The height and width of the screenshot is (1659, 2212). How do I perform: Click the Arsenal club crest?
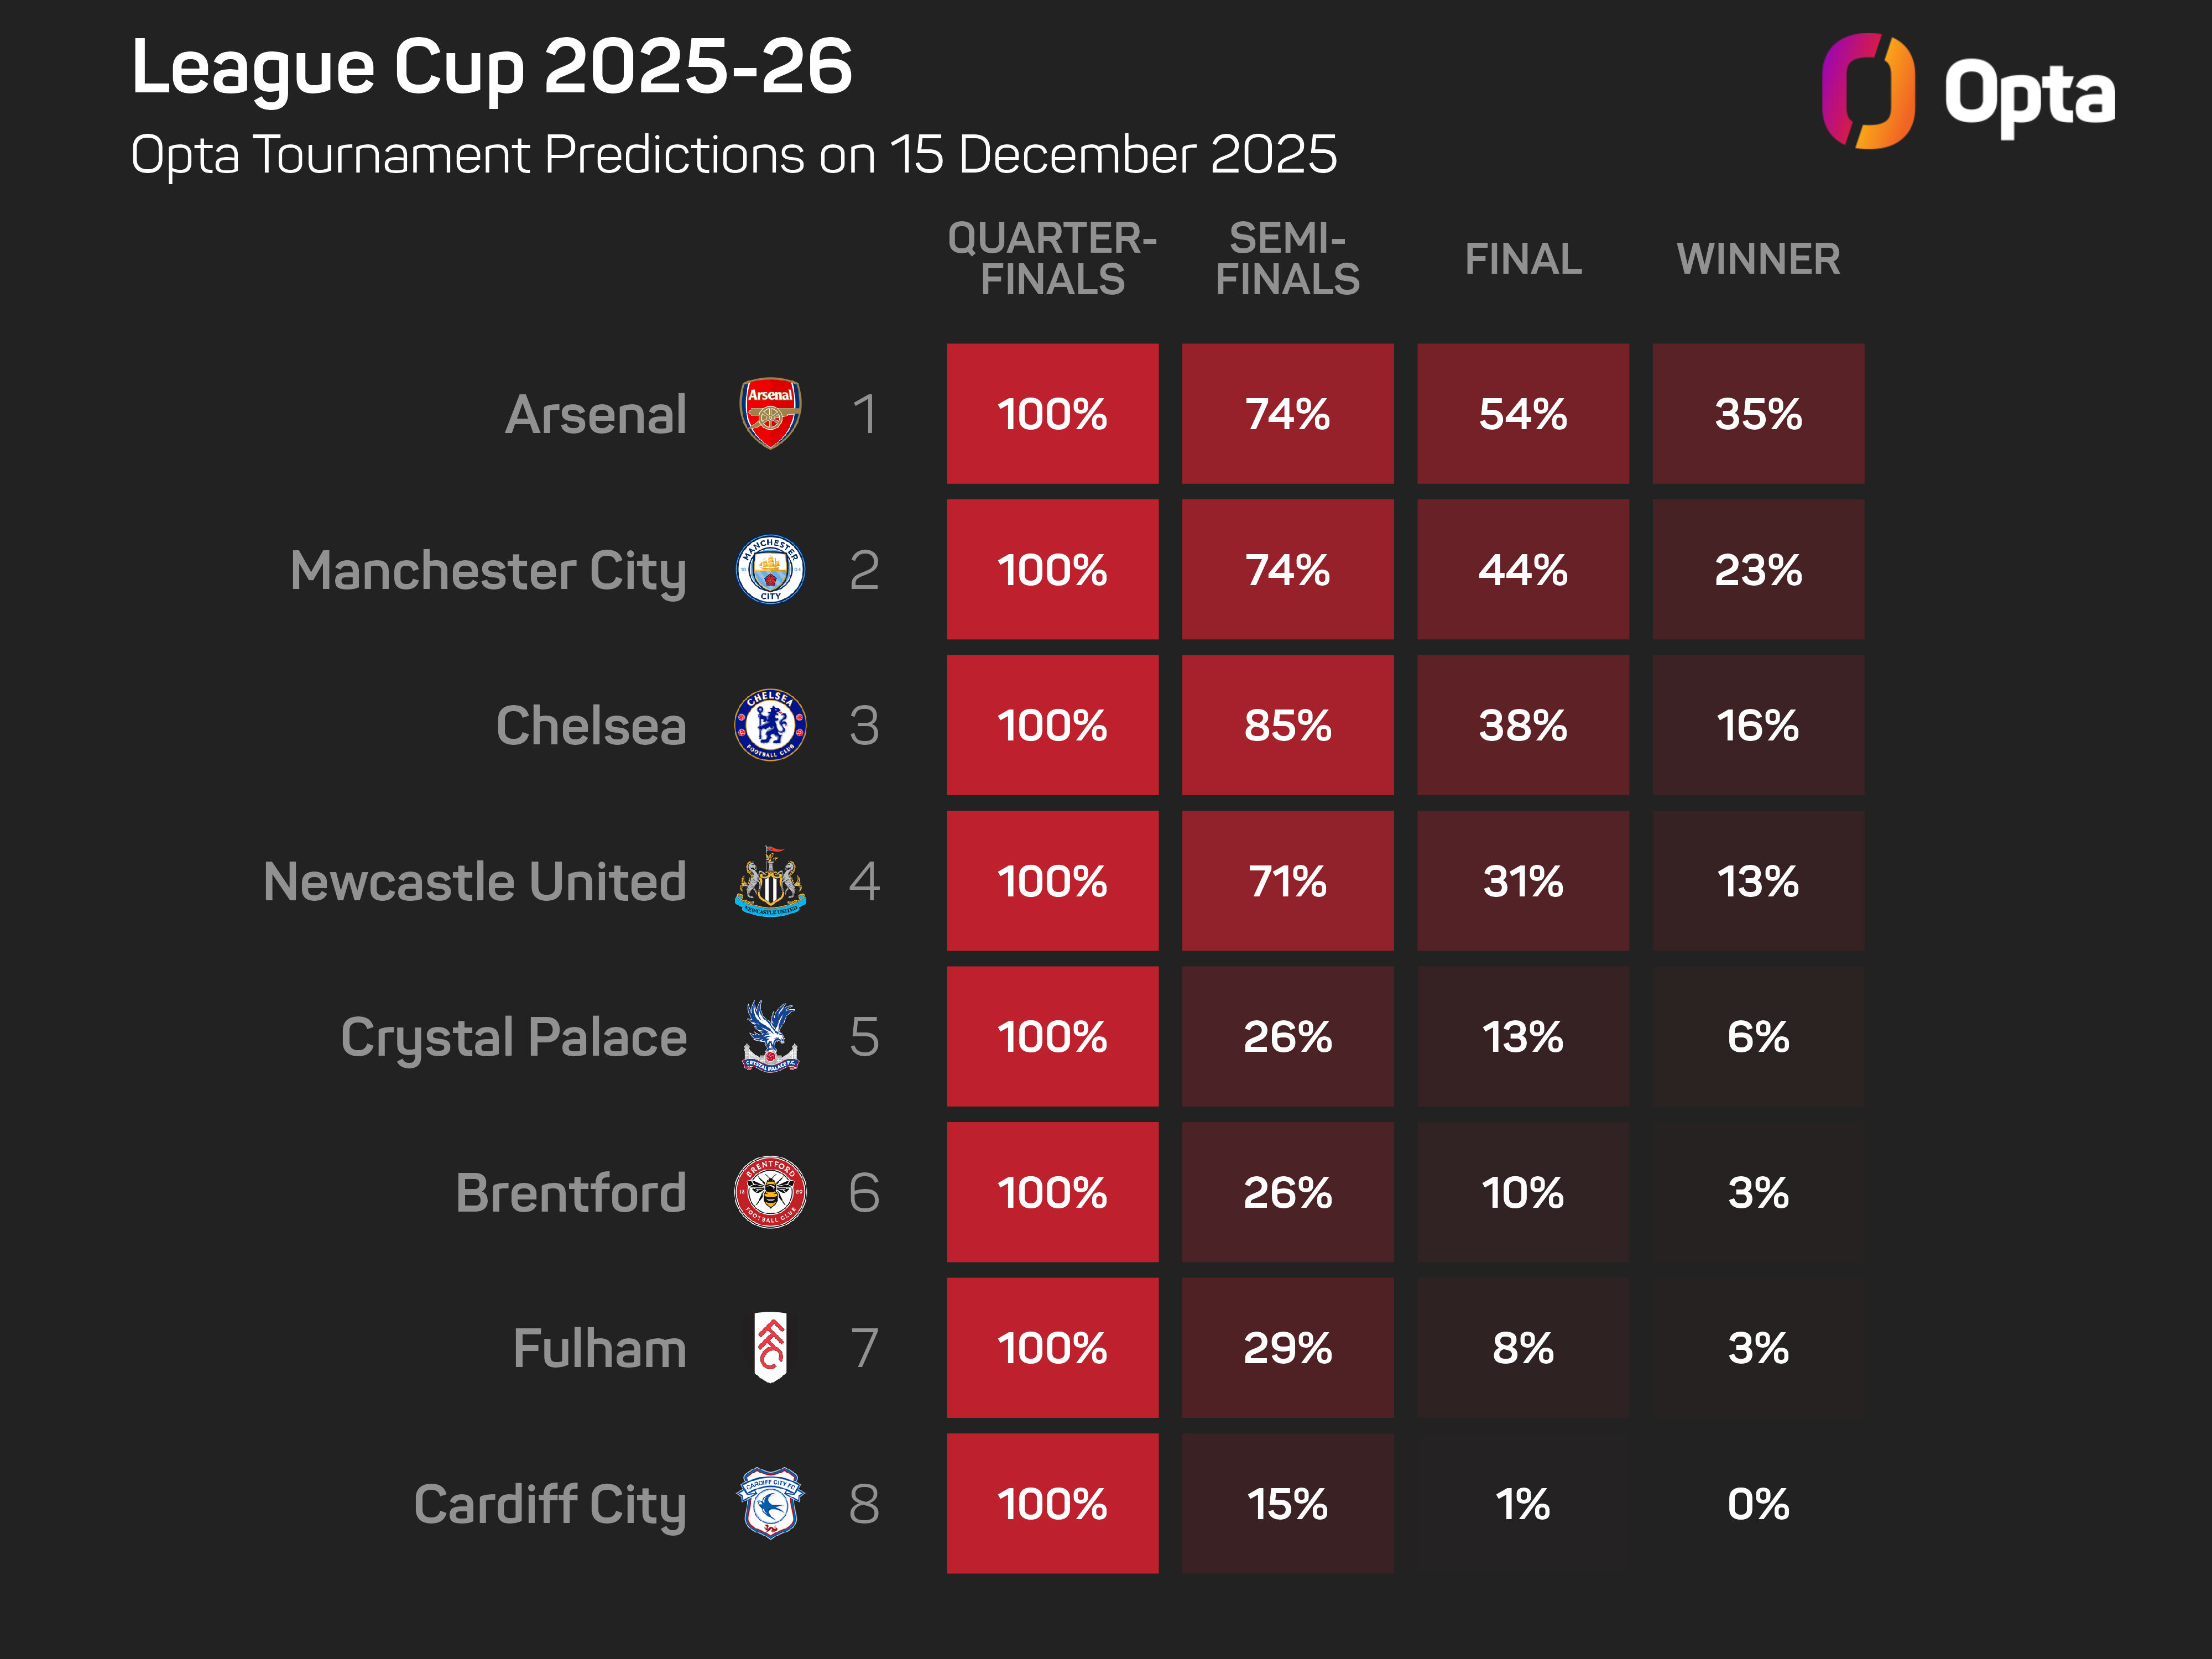[770, 413]
